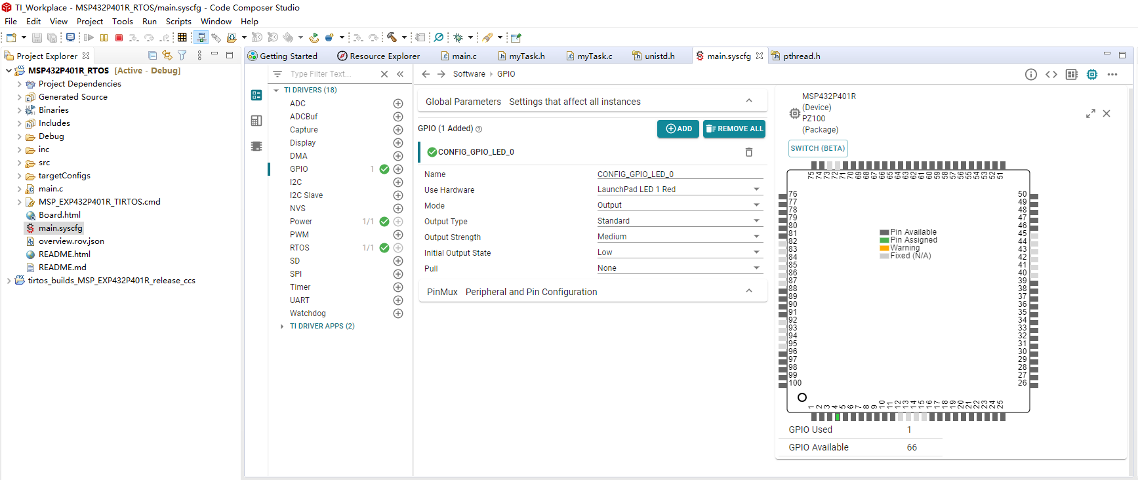This screenshot has width=1138, height=480.
Task: Expand TI DRIVER APPS group
Action: (282, 327)
